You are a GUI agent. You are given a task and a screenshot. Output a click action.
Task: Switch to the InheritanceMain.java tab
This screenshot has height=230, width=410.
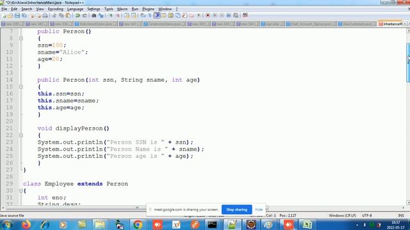[x=390, y=24]
